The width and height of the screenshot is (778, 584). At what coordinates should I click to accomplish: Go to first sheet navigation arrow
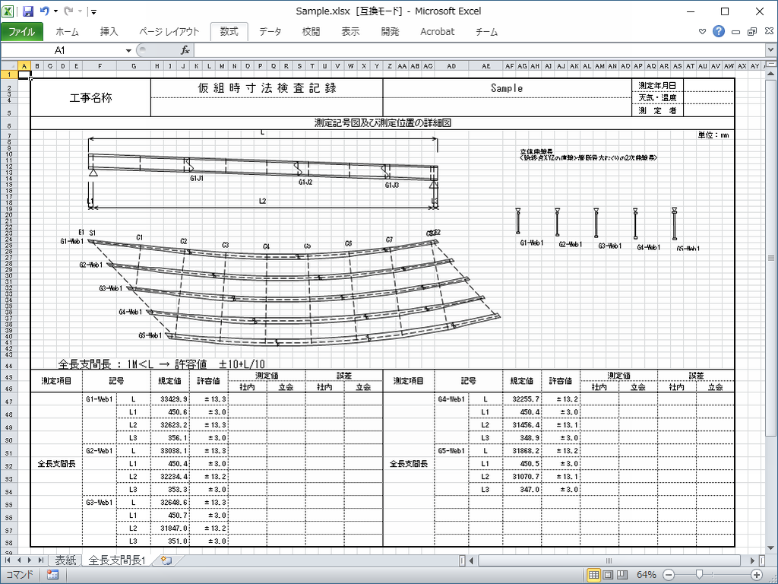point(8,560)
